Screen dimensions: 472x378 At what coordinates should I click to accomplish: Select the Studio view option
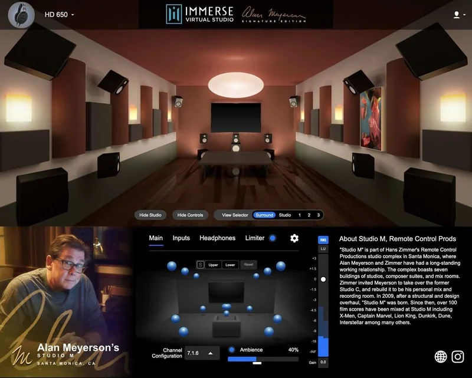pos(285,215)
